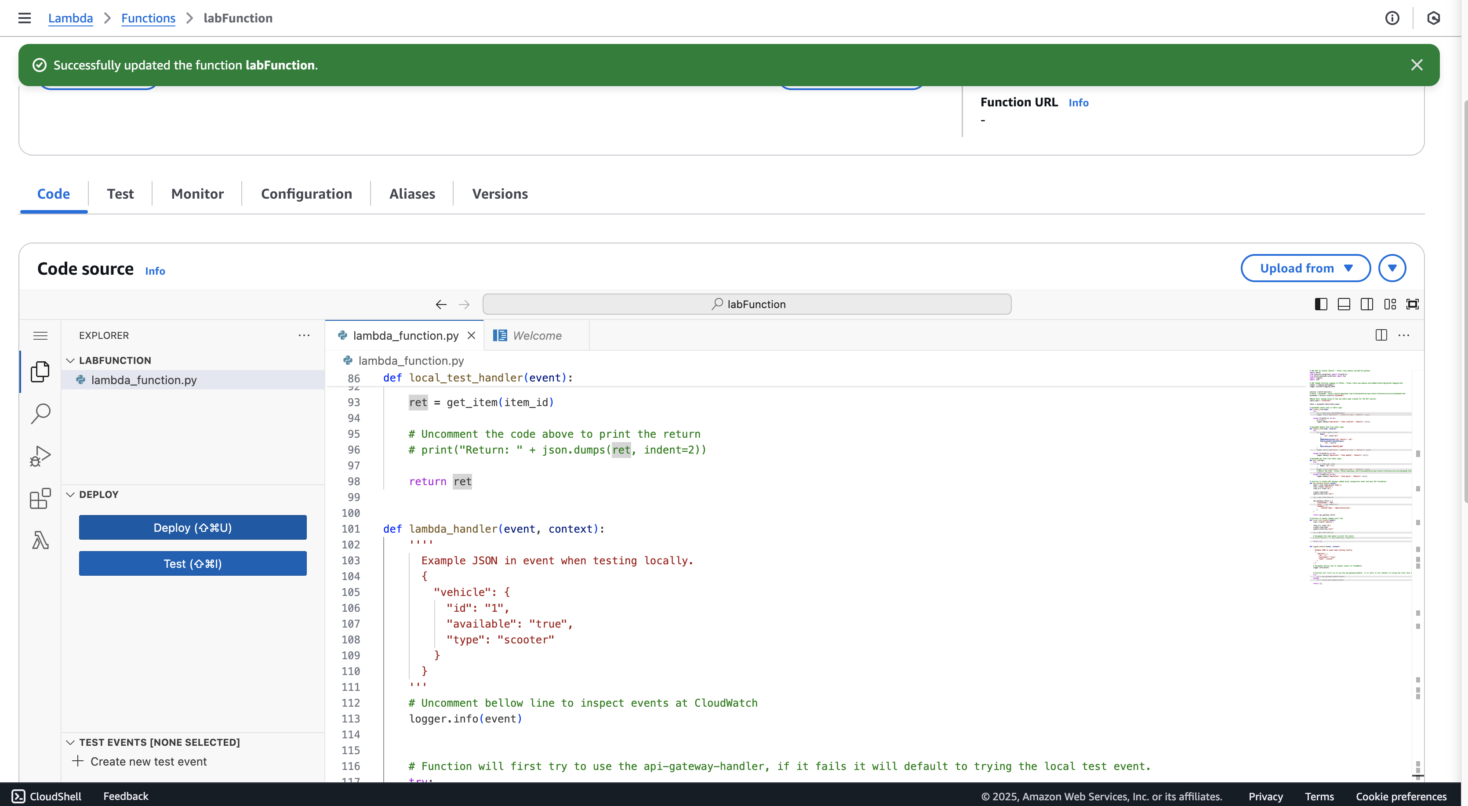Open editor more actions ellipsis
This screenshot has height=806, width=1468.
(1403, 335)
